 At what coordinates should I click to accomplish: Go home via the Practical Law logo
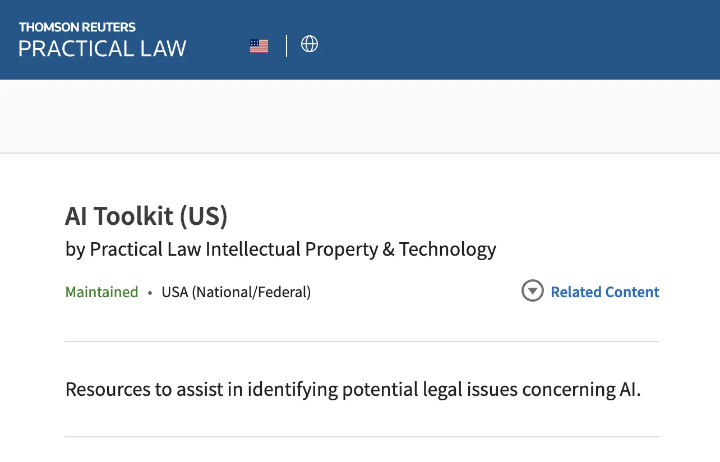(102, 49)
